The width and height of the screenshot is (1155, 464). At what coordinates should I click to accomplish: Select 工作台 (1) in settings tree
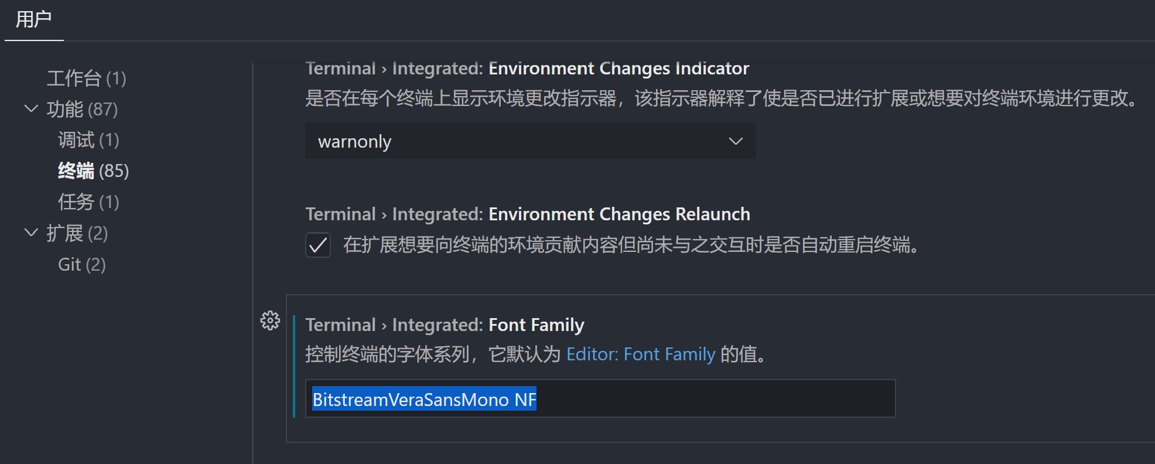87,79
